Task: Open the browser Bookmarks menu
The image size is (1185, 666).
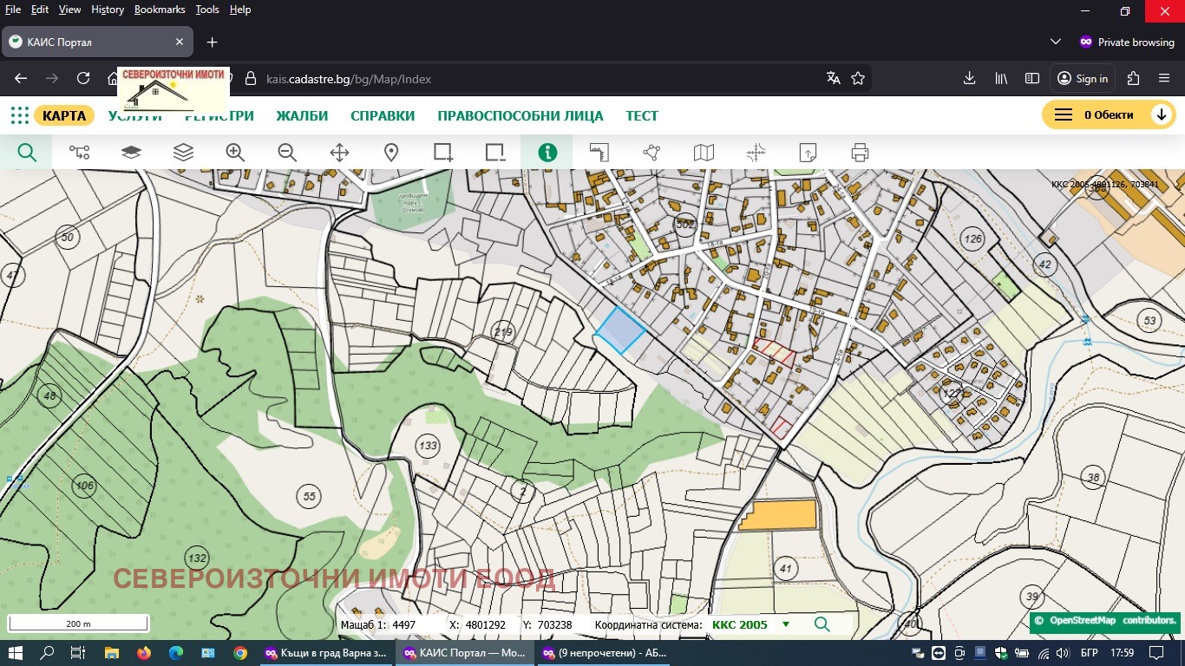Action: pyautogui.click(x=160, y=10)
